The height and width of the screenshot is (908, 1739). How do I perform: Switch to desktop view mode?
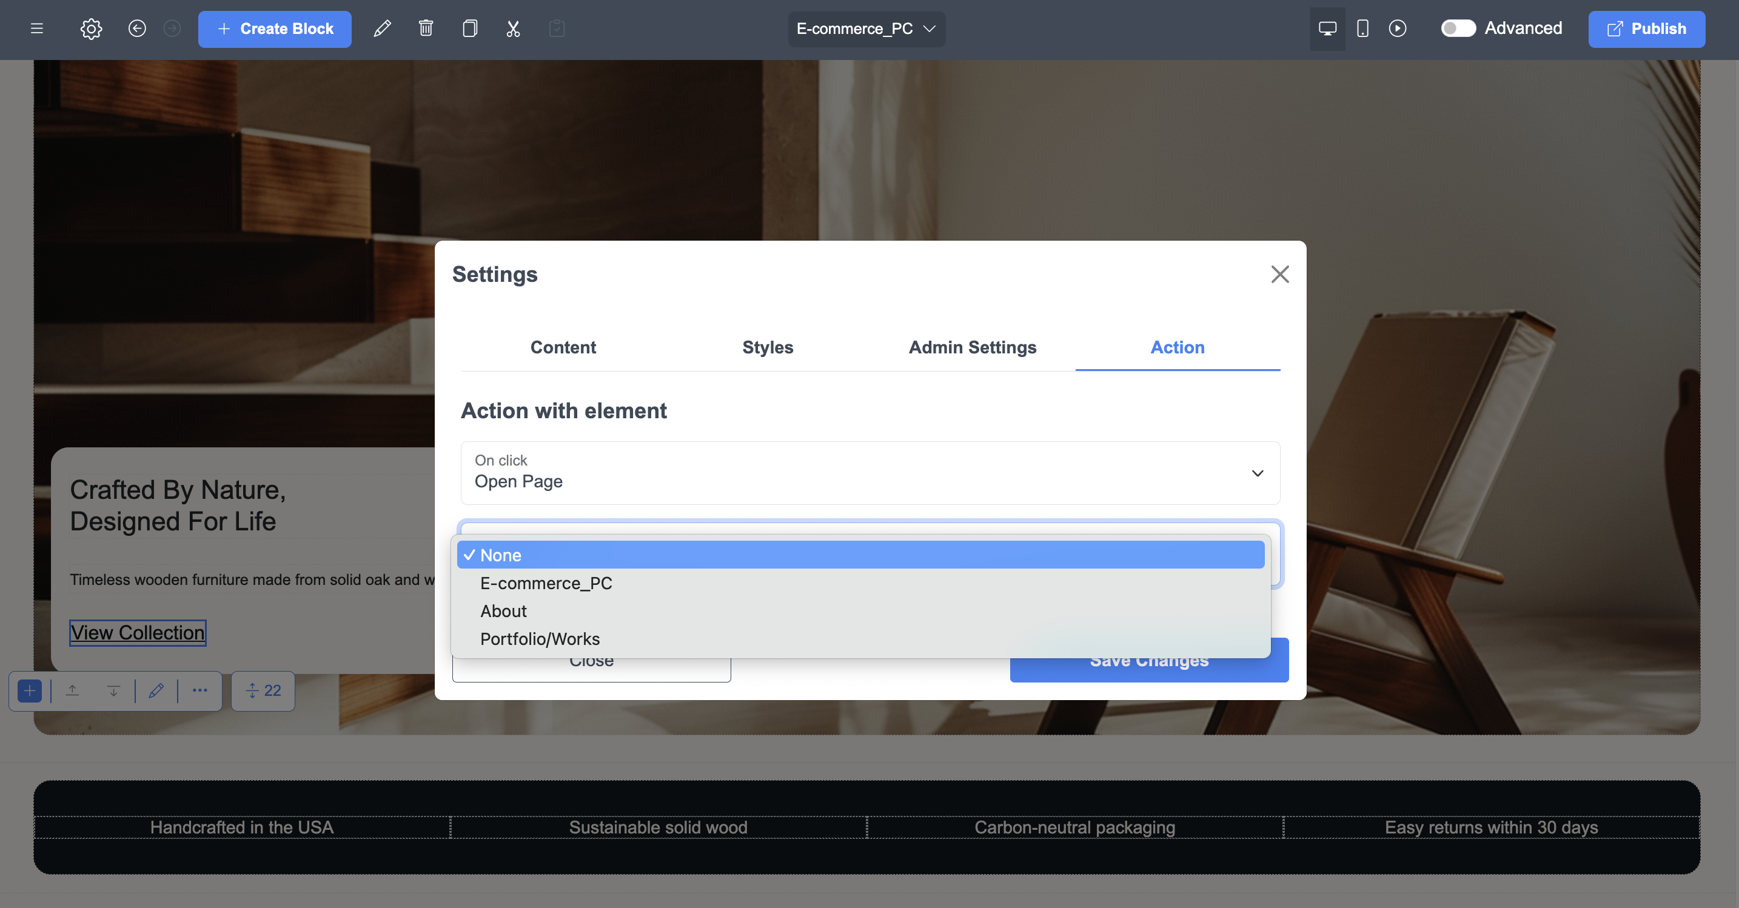click(1327, 28)
